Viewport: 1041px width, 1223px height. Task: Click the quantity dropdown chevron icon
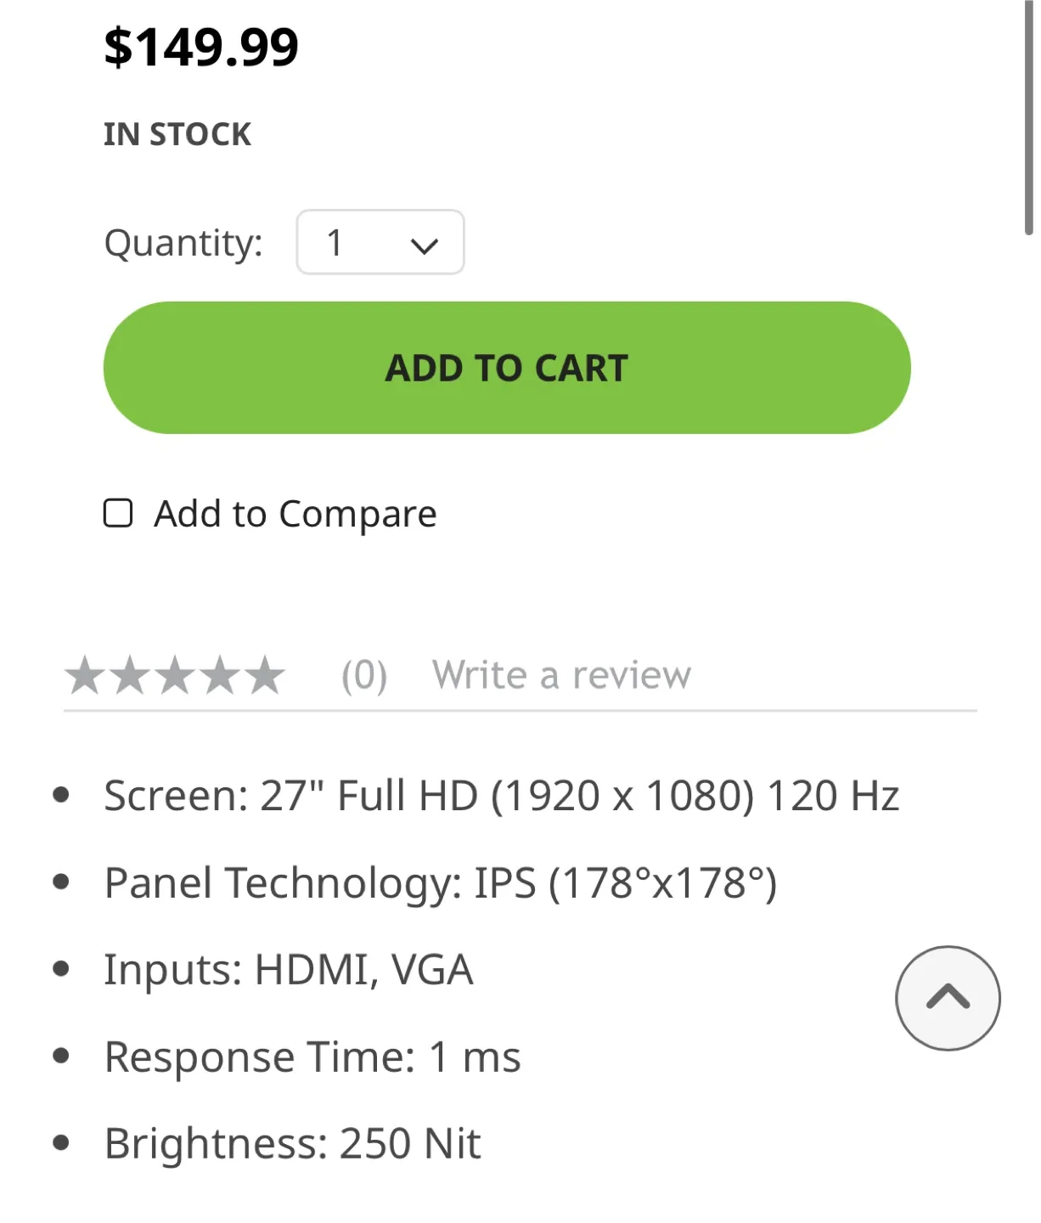click(425, 244)
